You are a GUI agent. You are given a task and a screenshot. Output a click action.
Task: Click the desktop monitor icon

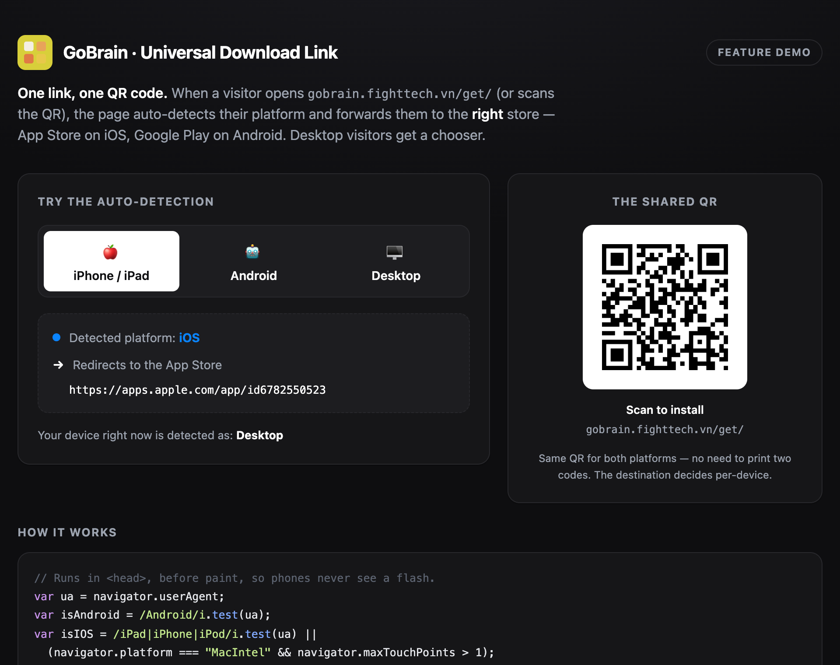(x=395, y=252)
